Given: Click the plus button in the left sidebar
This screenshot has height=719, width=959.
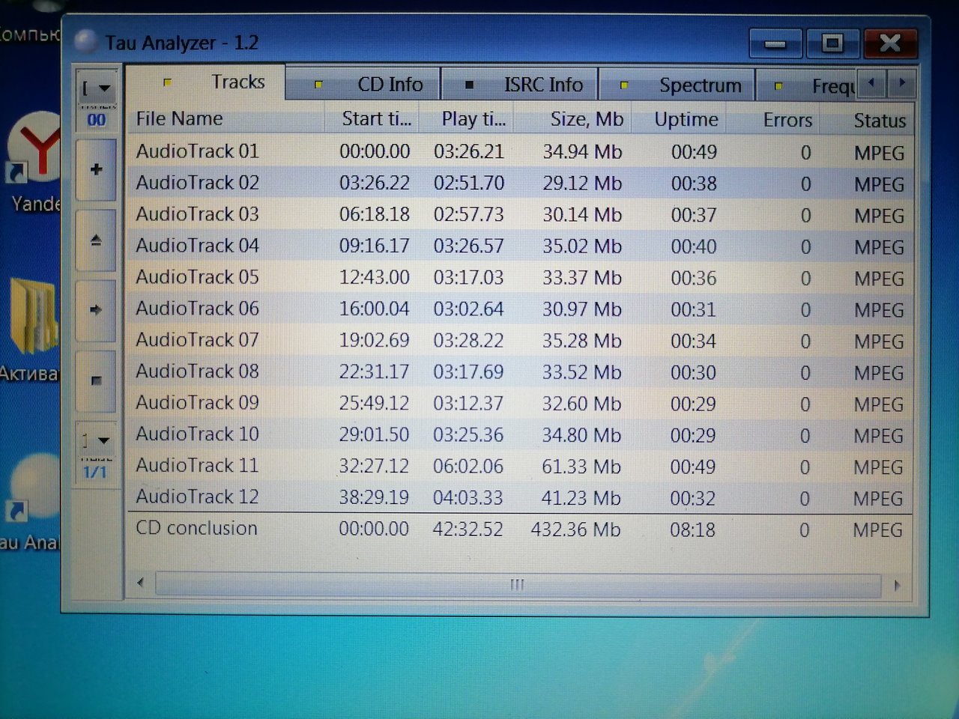Looking at the screenshot, I should click(96, 169).
